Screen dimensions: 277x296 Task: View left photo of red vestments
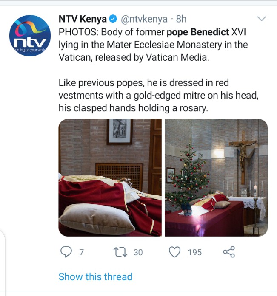tap(110, 178)
